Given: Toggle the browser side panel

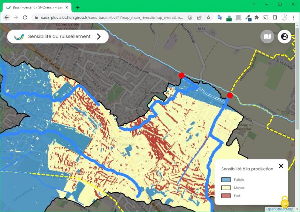Looking at the screenshot, I should pos(275,17).
